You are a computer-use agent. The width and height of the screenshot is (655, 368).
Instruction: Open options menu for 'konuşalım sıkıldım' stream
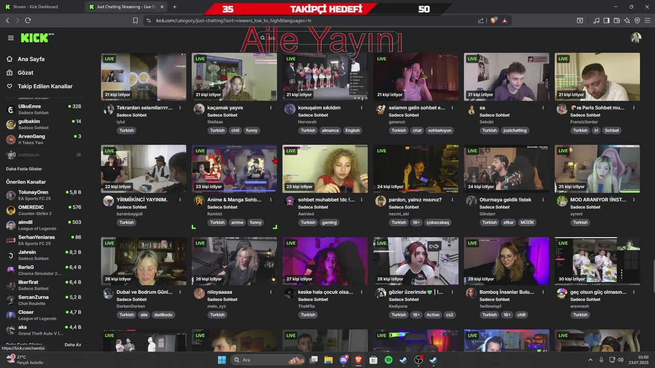pos(361,108)
